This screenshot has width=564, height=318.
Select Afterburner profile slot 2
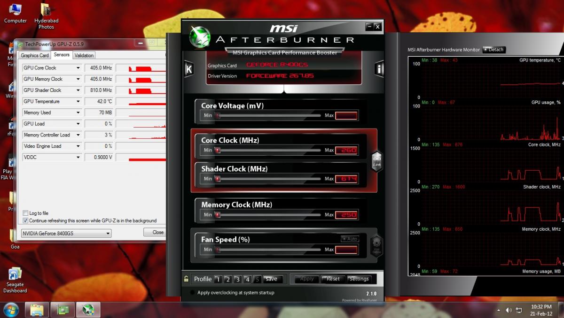point(227,279)
